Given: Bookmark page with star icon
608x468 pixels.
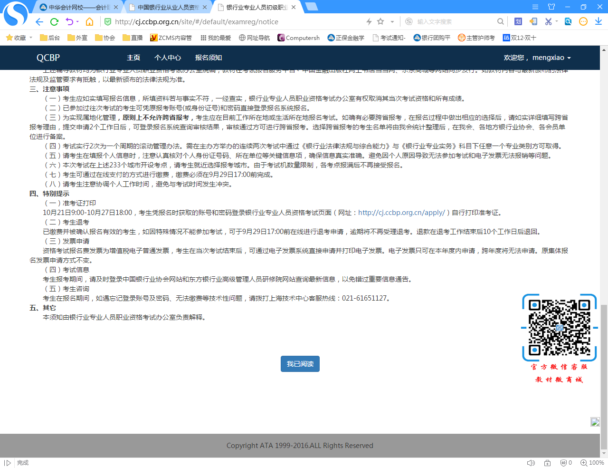Looking at the screenshot, I should (x=380, y=21).
